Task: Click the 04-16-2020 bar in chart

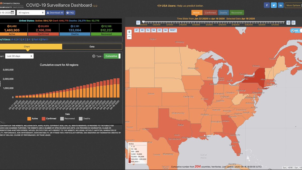Action: (118, 88)
